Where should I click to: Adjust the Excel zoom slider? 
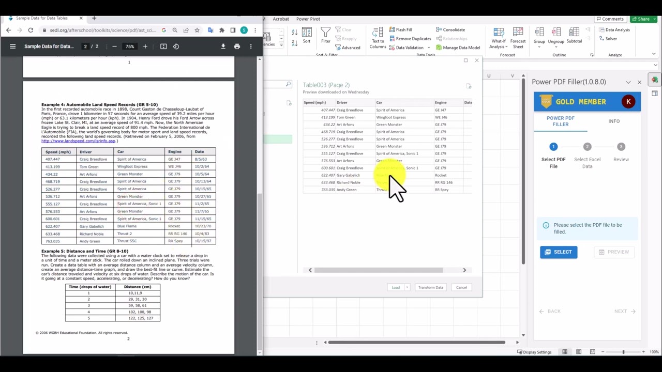coord(623,352)
